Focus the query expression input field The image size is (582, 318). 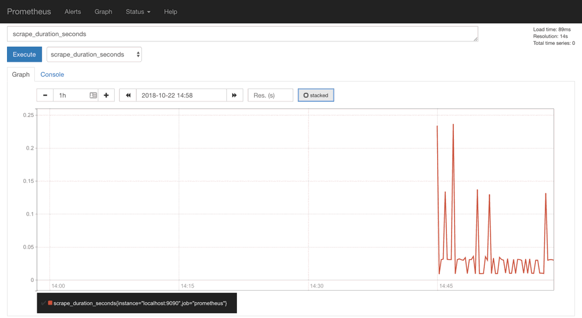pos(242,34)
